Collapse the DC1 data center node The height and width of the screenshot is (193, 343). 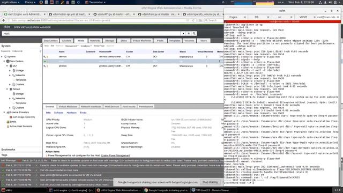click(7, 66)
